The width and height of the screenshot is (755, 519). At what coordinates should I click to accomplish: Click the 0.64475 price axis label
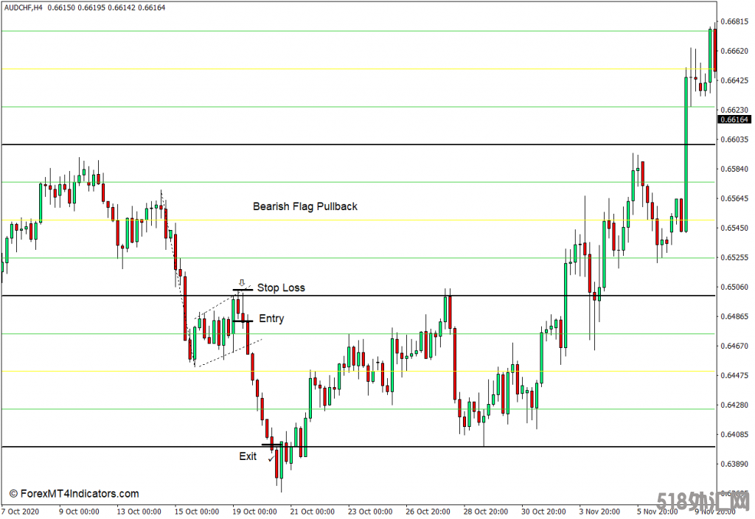click(735, 375)
